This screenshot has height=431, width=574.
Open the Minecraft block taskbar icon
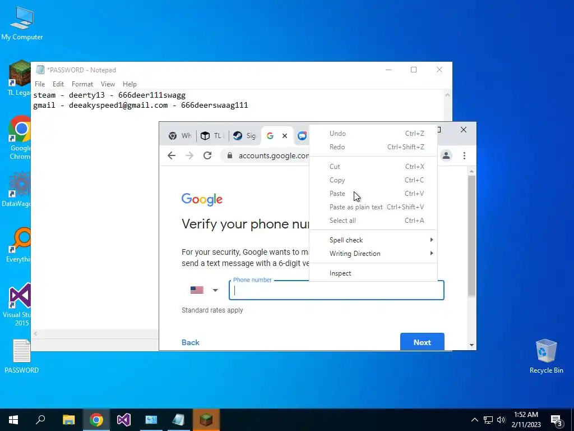click(206, 420)
